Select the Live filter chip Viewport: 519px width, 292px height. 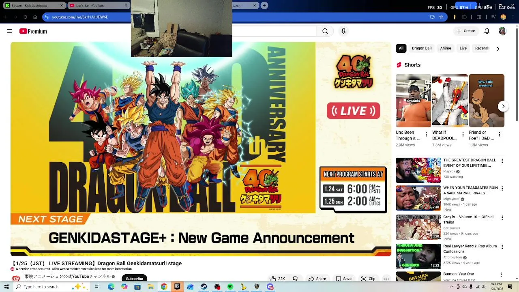pyautogui.click(x=463, y=48)
